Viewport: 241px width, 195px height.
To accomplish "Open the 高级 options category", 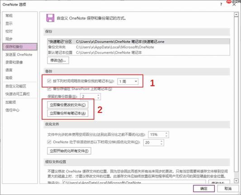I will 9,78.
